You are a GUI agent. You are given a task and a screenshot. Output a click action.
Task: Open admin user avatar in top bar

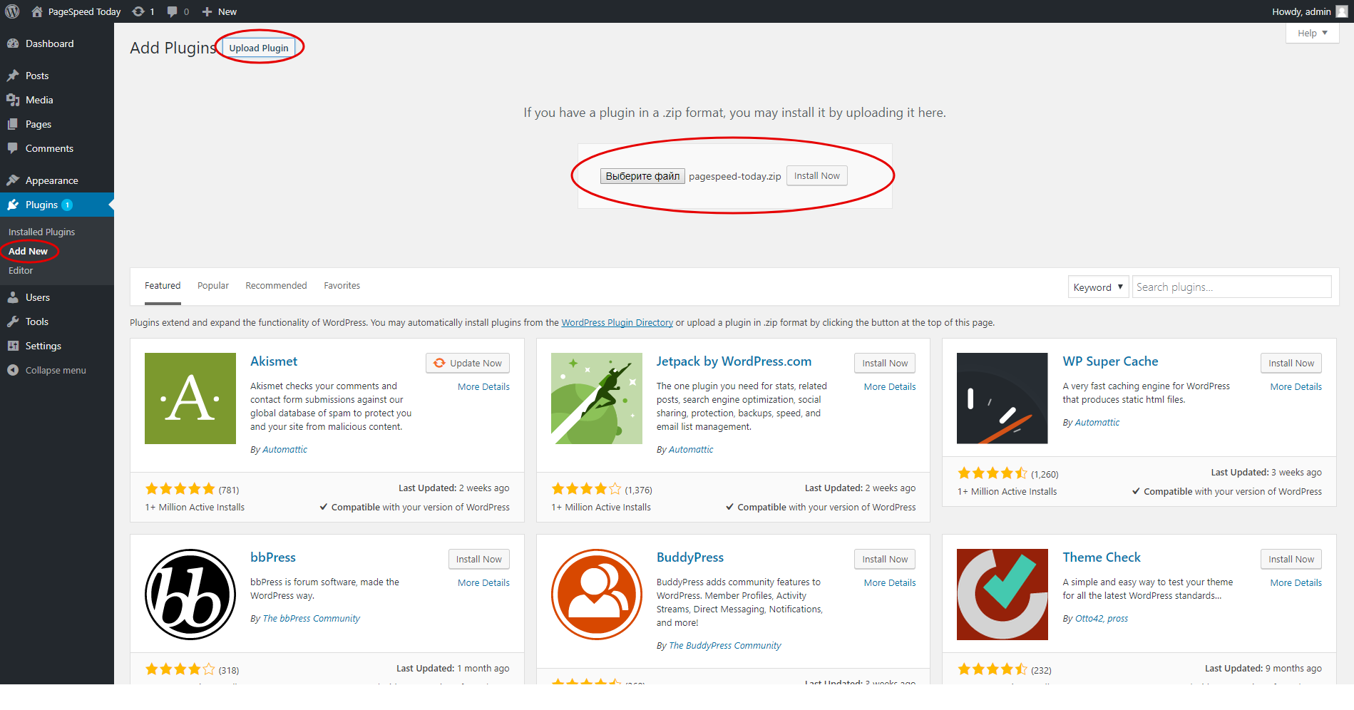click(1341, 11)
